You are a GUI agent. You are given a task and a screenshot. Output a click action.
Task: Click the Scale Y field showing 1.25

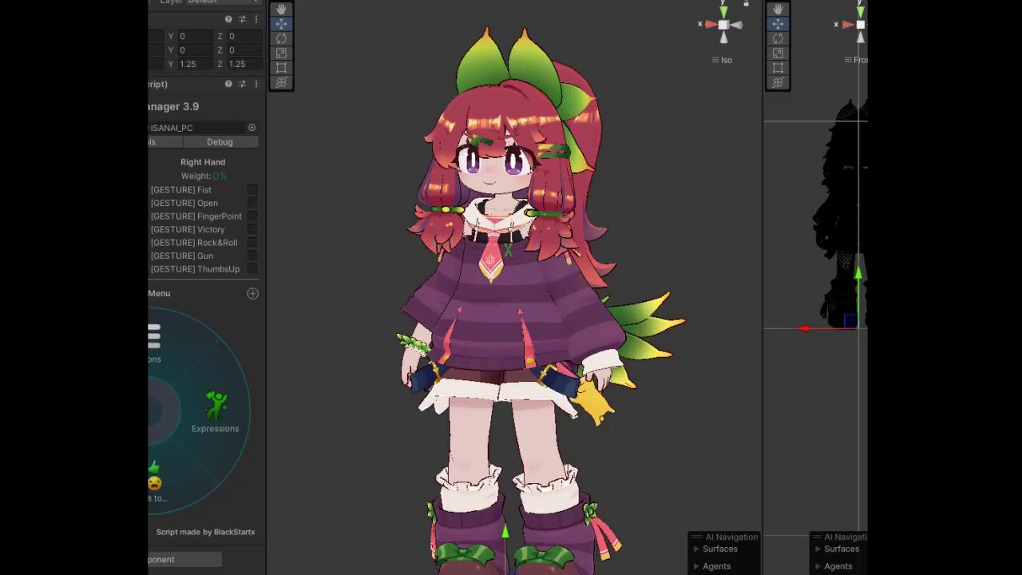point(195,64)
